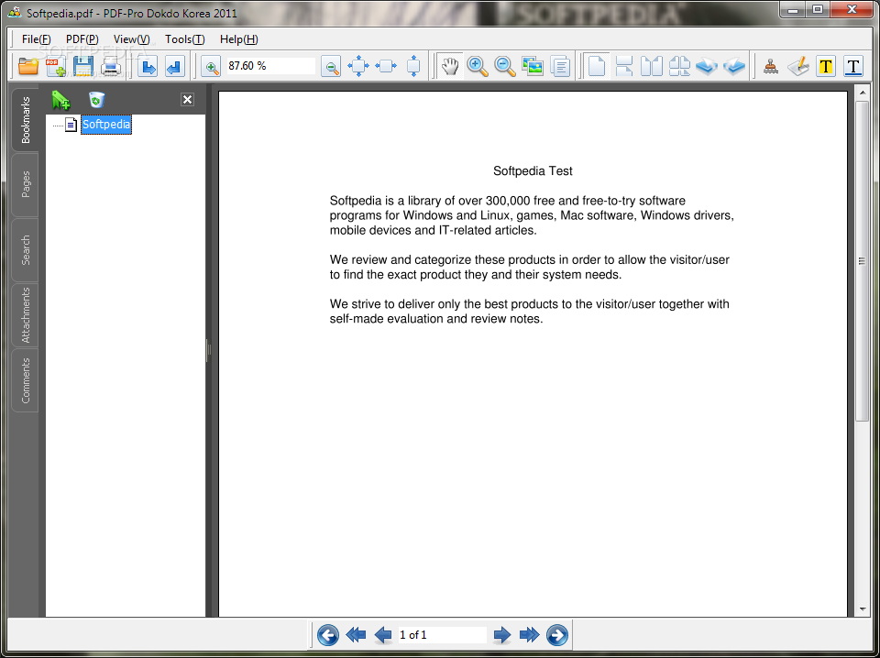Select the magnifier zoom-out tool
Image resolution: width=880 pixels, height=658 pixels.
(x=505, y=66)
